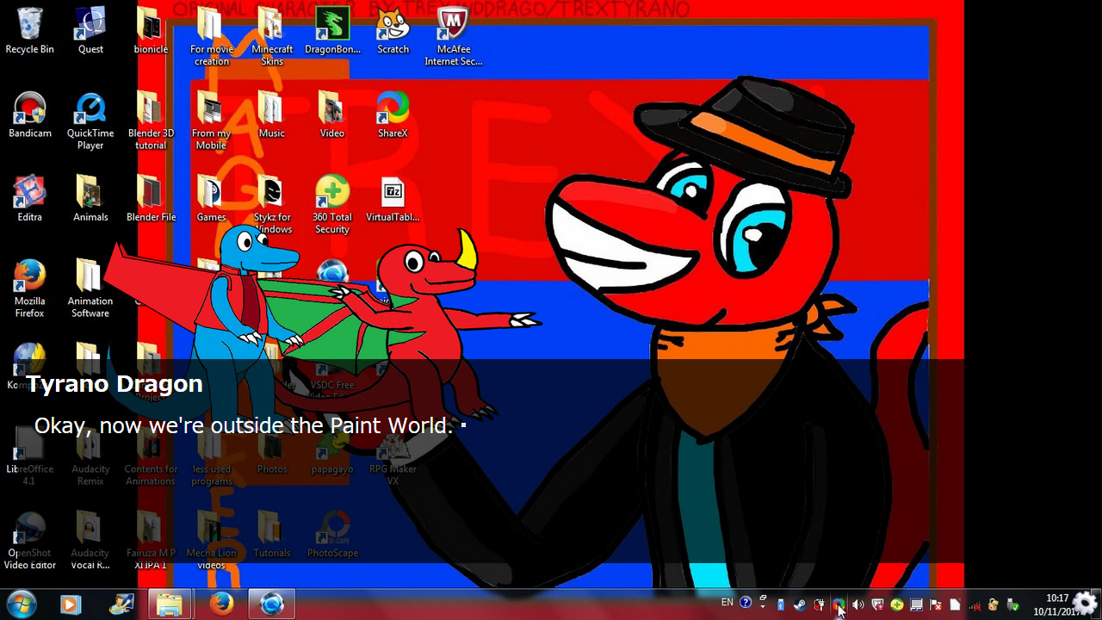Screen dimensions: 1102x620
Task: Launch the ShareX desktop icon
Action: click(393, 115)
